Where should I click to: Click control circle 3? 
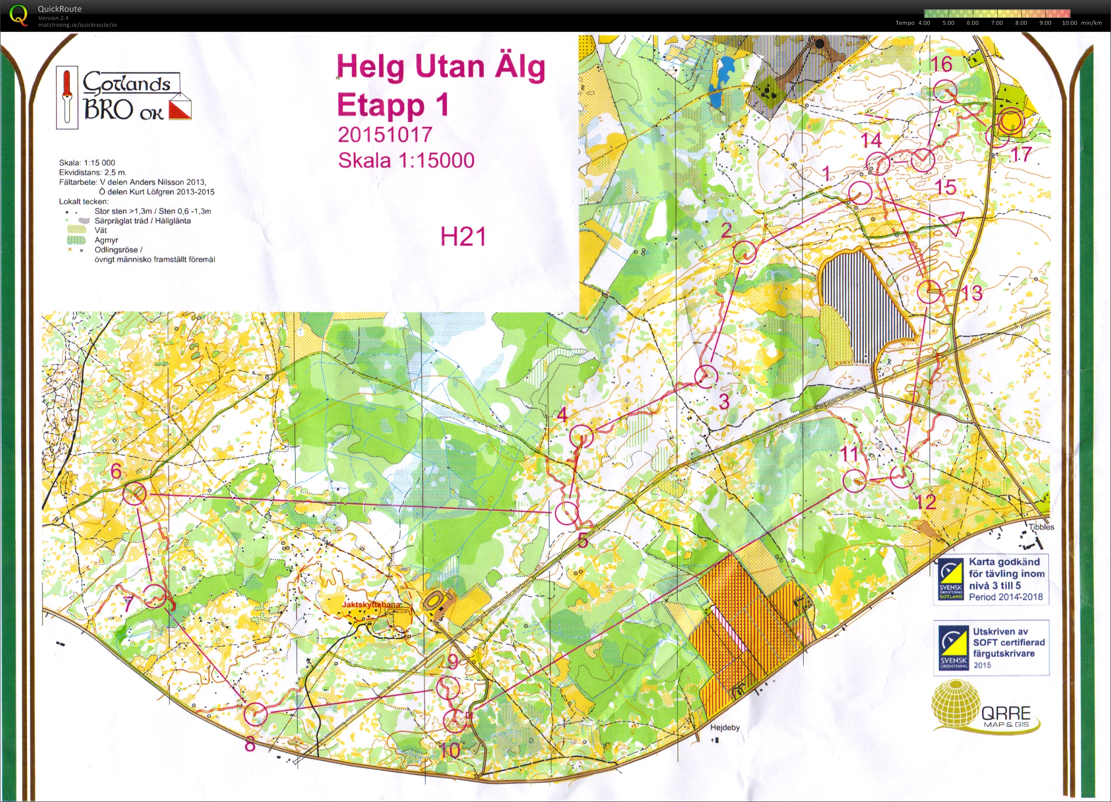(x=706, y=376)
